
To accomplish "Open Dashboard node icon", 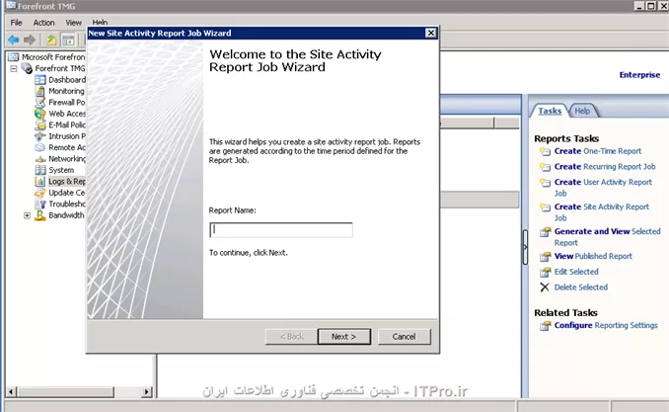I will (40, 80).
